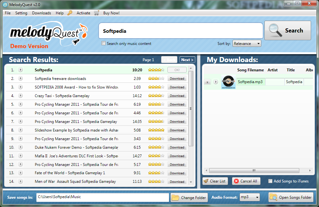Open the Help menu
Image resolution: width=319 pixels, height=207 pixels.
click(60, 13)
